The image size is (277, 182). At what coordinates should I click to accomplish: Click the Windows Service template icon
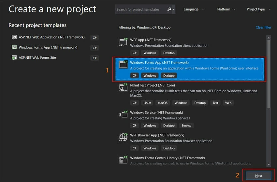tap(123, 114)
